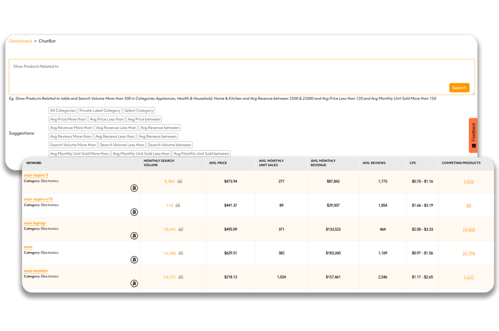499x331 pixels.
Task: Click the orange Search button
Action: (x=459, y=88)
